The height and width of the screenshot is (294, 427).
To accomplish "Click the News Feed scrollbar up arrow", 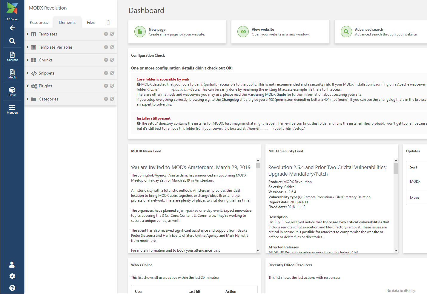I will pyautogui.click(x=258, y=160).
